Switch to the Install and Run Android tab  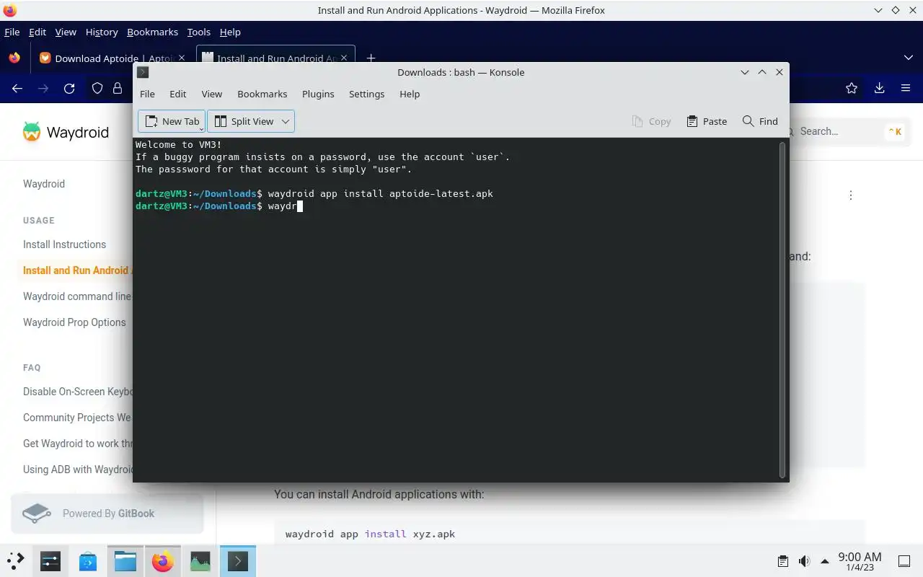click(x=274, y=58)
